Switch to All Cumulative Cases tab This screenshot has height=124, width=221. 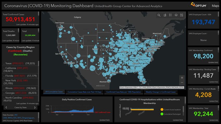54,92
